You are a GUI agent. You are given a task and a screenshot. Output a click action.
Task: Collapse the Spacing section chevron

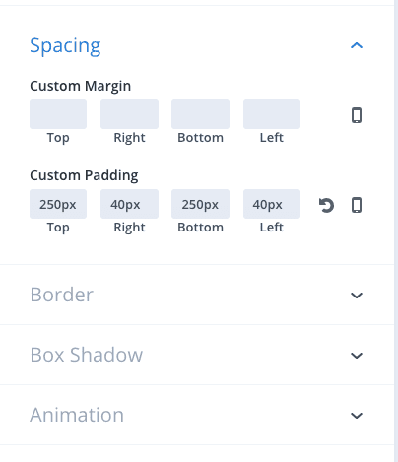[357, 45]
